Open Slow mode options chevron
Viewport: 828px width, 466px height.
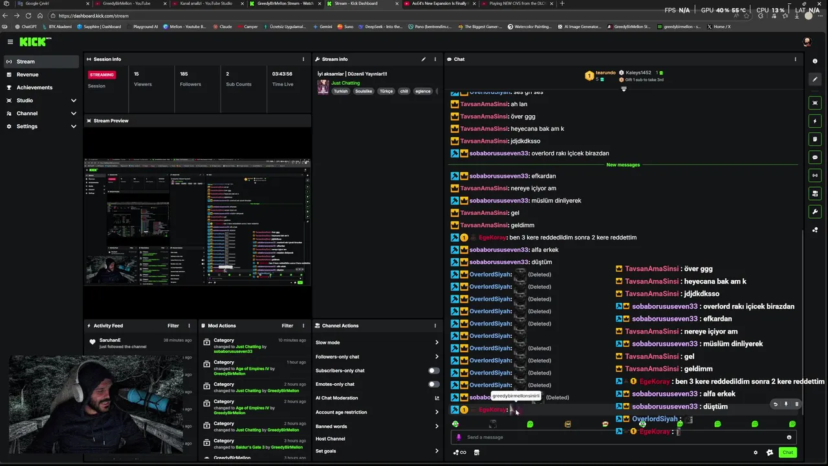click(x=437, y=342)
